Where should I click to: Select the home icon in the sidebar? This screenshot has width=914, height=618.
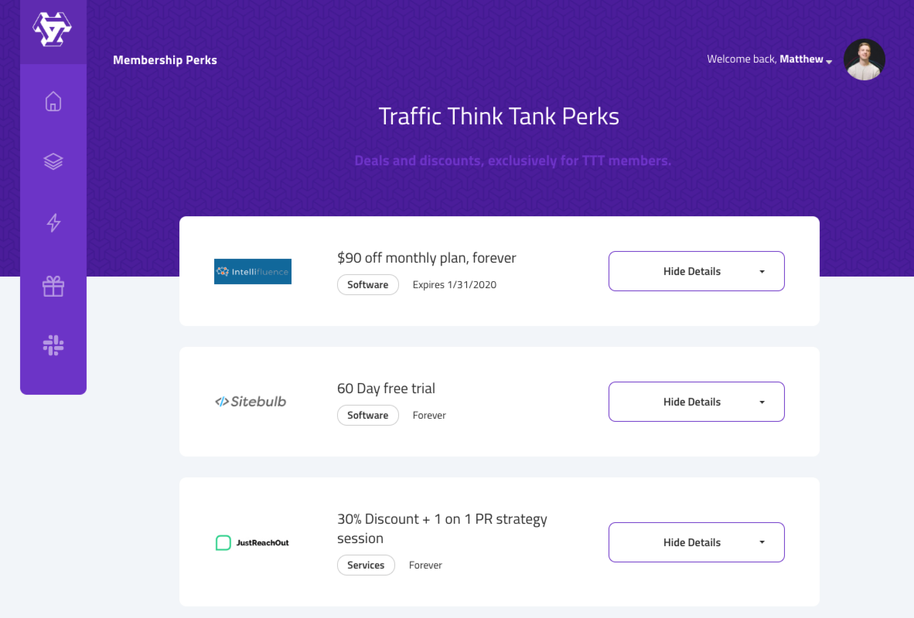click(x=53, y=100)
